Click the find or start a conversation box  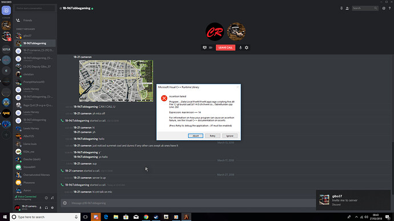coord(35,9)
